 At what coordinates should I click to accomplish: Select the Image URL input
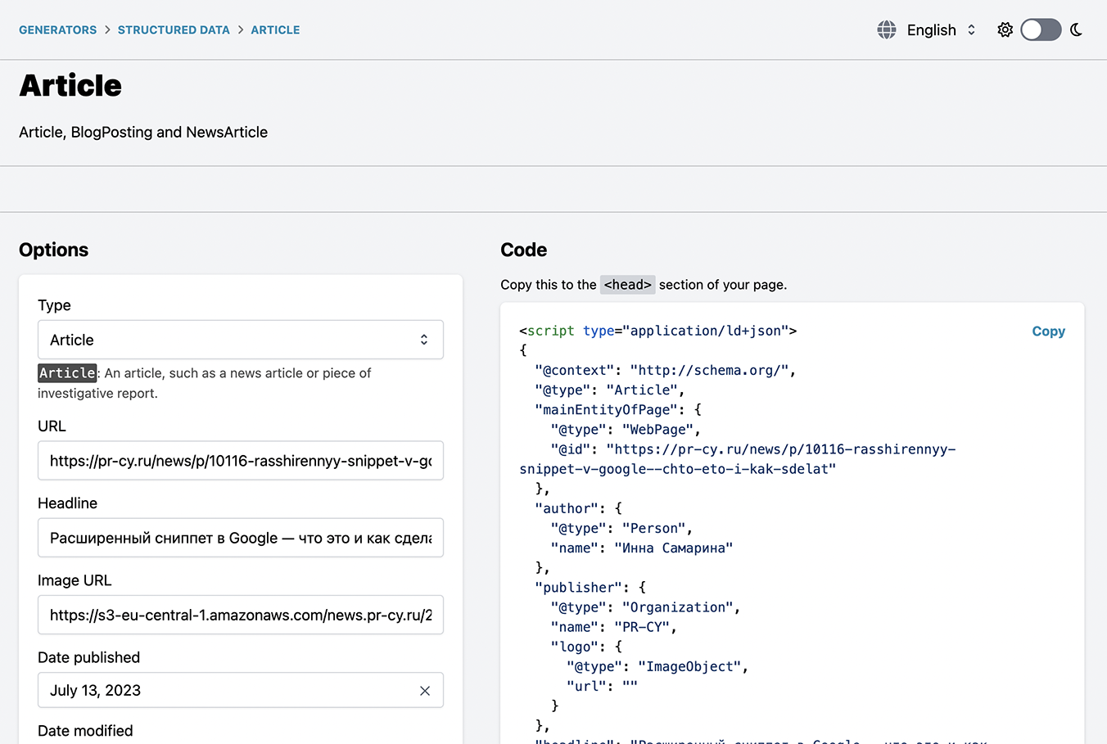click(x=240, y=615)
